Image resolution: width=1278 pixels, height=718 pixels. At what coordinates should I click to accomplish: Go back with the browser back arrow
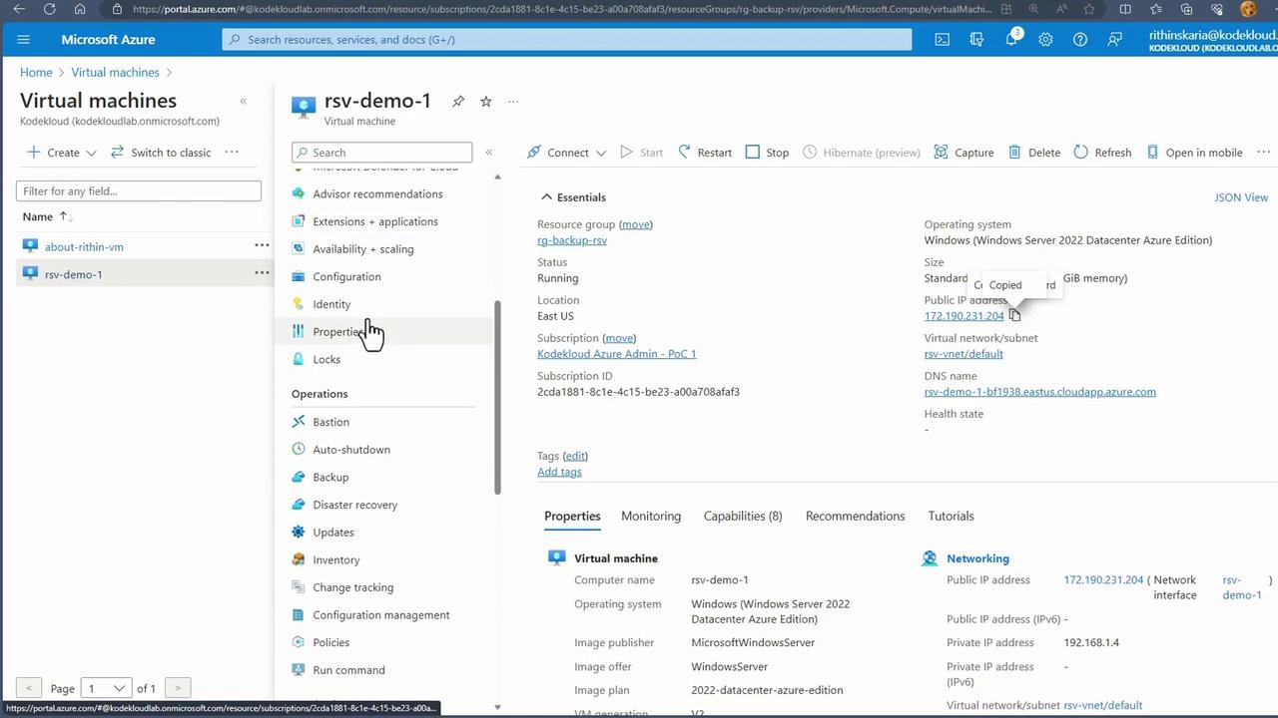[x=19, y=9]
